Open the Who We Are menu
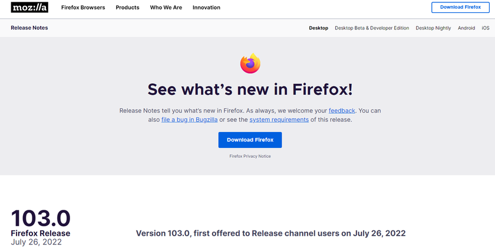This screenshot has width=495, height=251. tap(166, 8)
